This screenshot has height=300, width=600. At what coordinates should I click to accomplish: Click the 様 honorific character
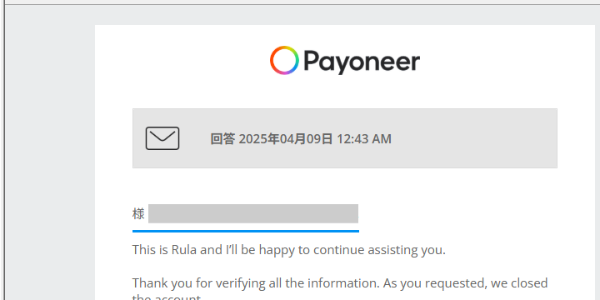pyautogui.click(x=138, y=214)
